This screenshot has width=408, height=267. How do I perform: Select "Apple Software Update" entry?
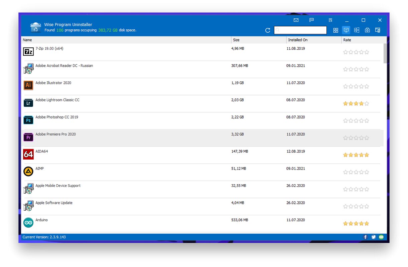click(x=54, y=203)
